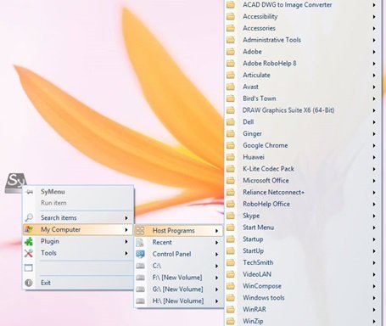Click the green Plugin puzzle icon

click(x=29, y=241)
